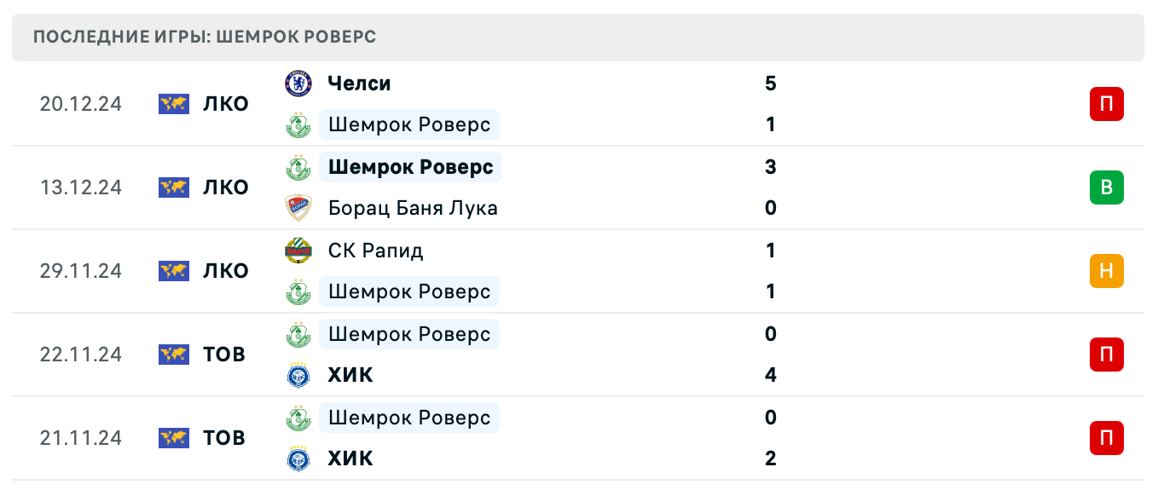Select the orange Н draw badge
The height and width of the screenshot is (496, 1158).
(1106, 270)
